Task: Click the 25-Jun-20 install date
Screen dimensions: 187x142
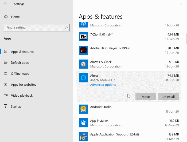Action: pos(172,53)
